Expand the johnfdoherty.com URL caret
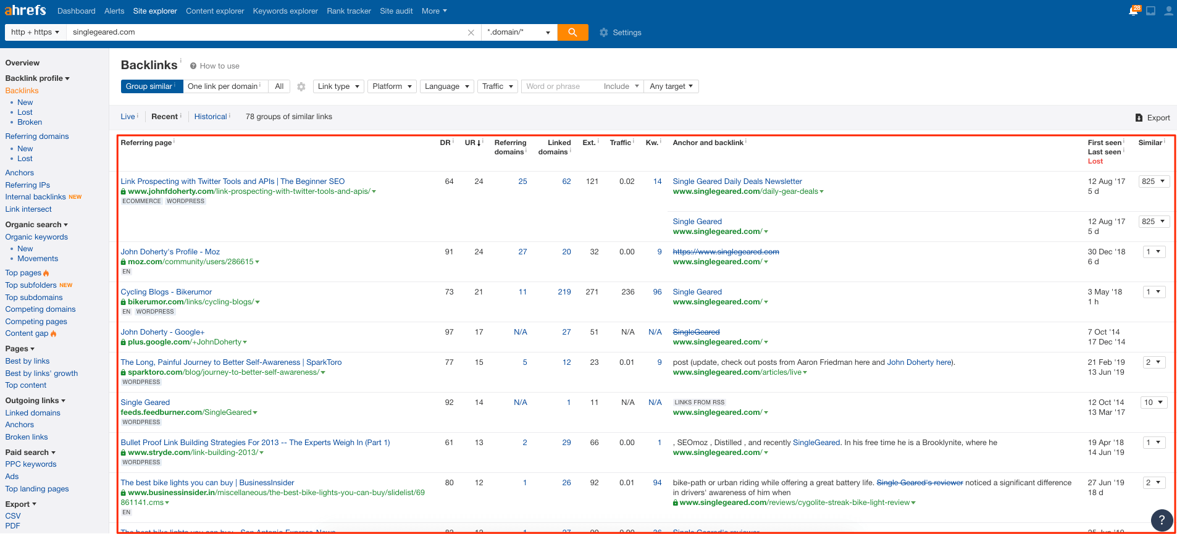 pos(374,192)
